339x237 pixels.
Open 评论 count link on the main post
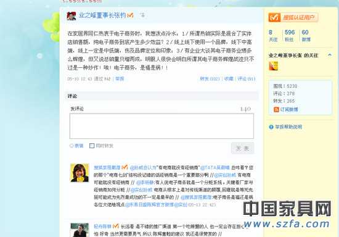coord(247,79)
